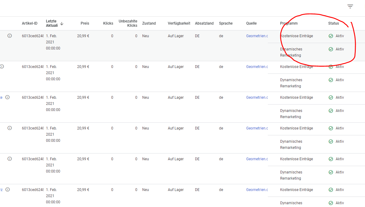The image size is (365, 207).
Task: Click the info icon in the sixth product row
Action: click(x=7, y=189)
